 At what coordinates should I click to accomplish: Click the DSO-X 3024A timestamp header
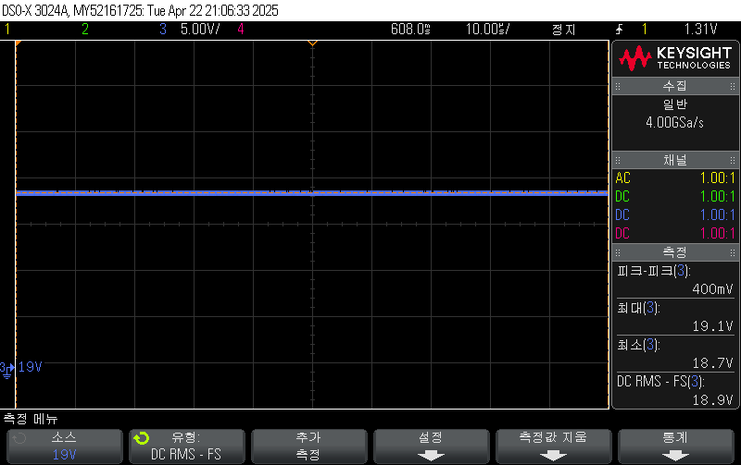pyautogui.click(x=141, y=10)
